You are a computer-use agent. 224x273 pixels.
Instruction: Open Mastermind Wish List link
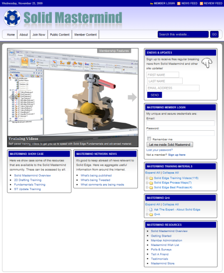pos(165,245)
